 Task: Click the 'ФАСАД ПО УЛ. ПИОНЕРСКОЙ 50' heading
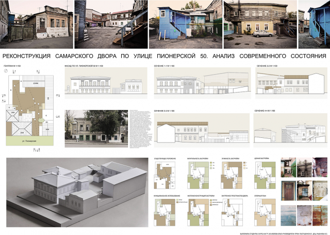84,66
